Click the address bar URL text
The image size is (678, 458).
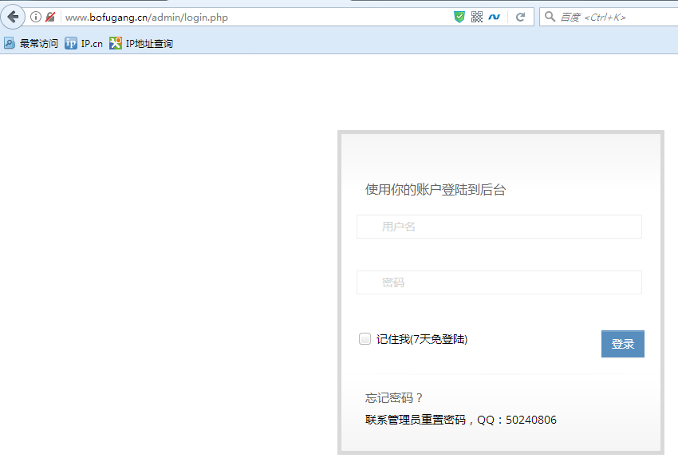[146, 17]
